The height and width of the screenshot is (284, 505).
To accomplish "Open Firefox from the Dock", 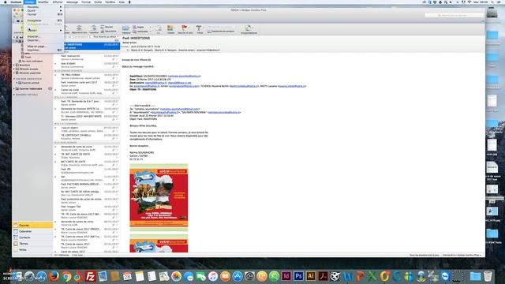I will (x=54, y=276).
